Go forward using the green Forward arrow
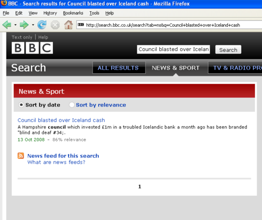This screenshot has height=220, width=262. pyautogui.click(x=24, y=25)
